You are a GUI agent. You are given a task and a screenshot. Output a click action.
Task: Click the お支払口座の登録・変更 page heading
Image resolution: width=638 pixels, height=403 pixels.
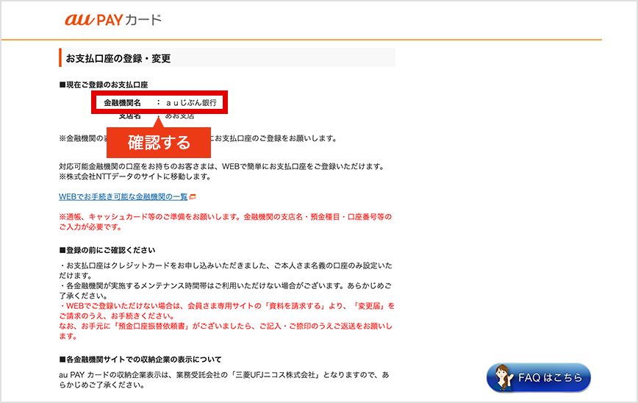(118, 58)
